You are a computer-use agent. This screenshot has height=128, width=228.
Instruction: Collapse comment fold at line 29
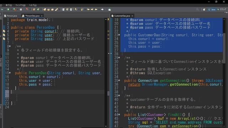click(x=119, y=58)
